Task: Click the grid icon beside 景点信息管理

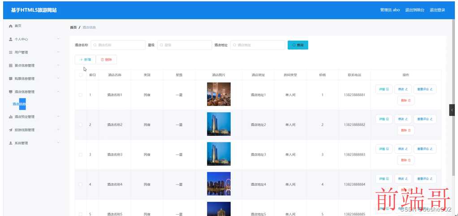Action: click(x=11, y=65)
